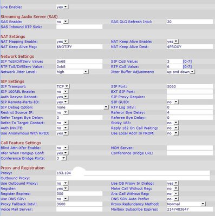Open the Restrict Source IP dropdown
This screenshot has width=215, height=216.
point(62,112)
